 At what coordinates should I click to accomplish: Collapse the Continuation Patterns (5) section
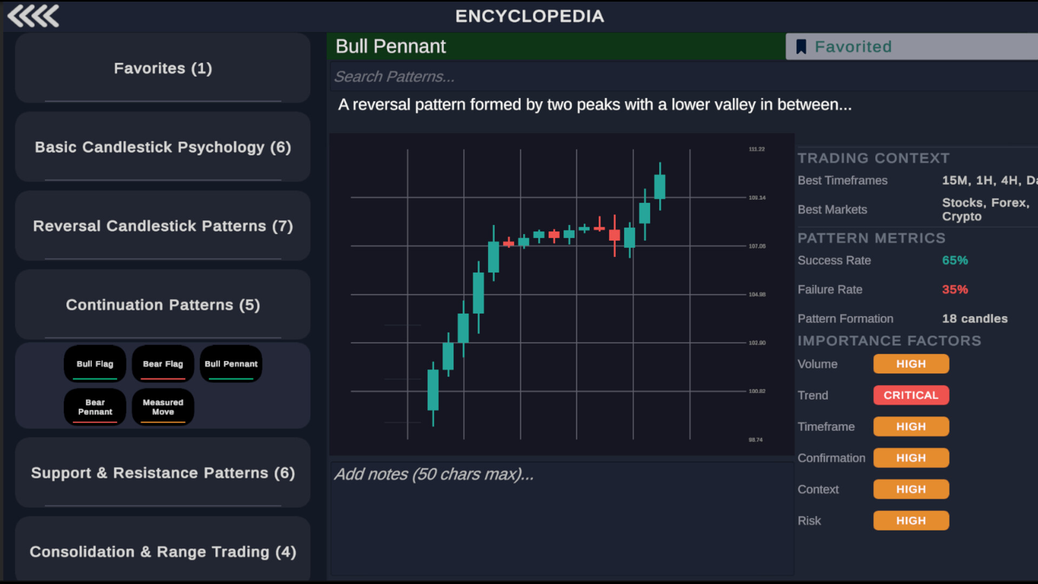(x=163, y=305)
